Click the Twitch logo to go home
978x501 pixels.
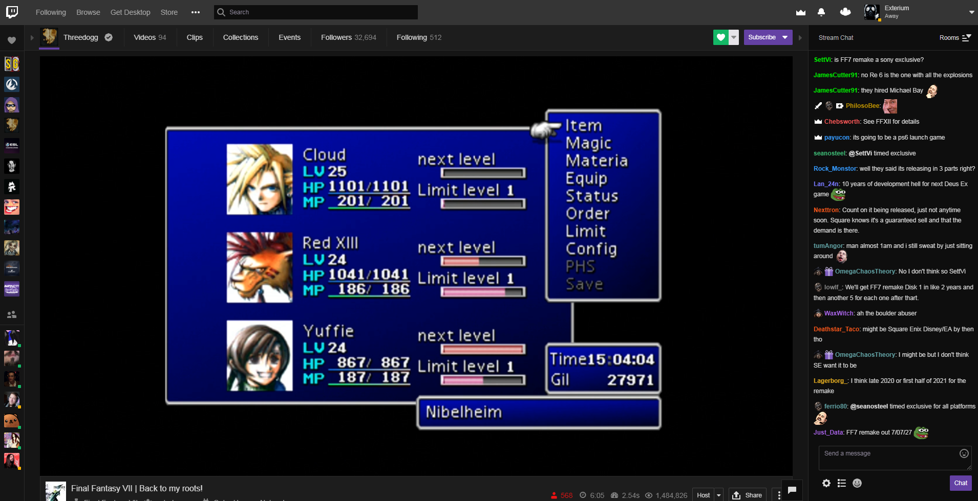pos(11,12)
